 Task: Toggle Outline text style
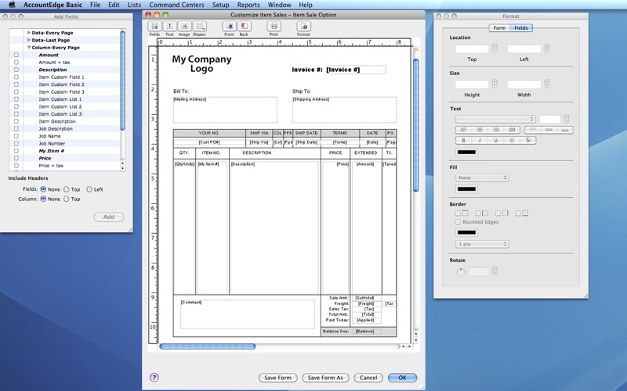pos(512,141)
